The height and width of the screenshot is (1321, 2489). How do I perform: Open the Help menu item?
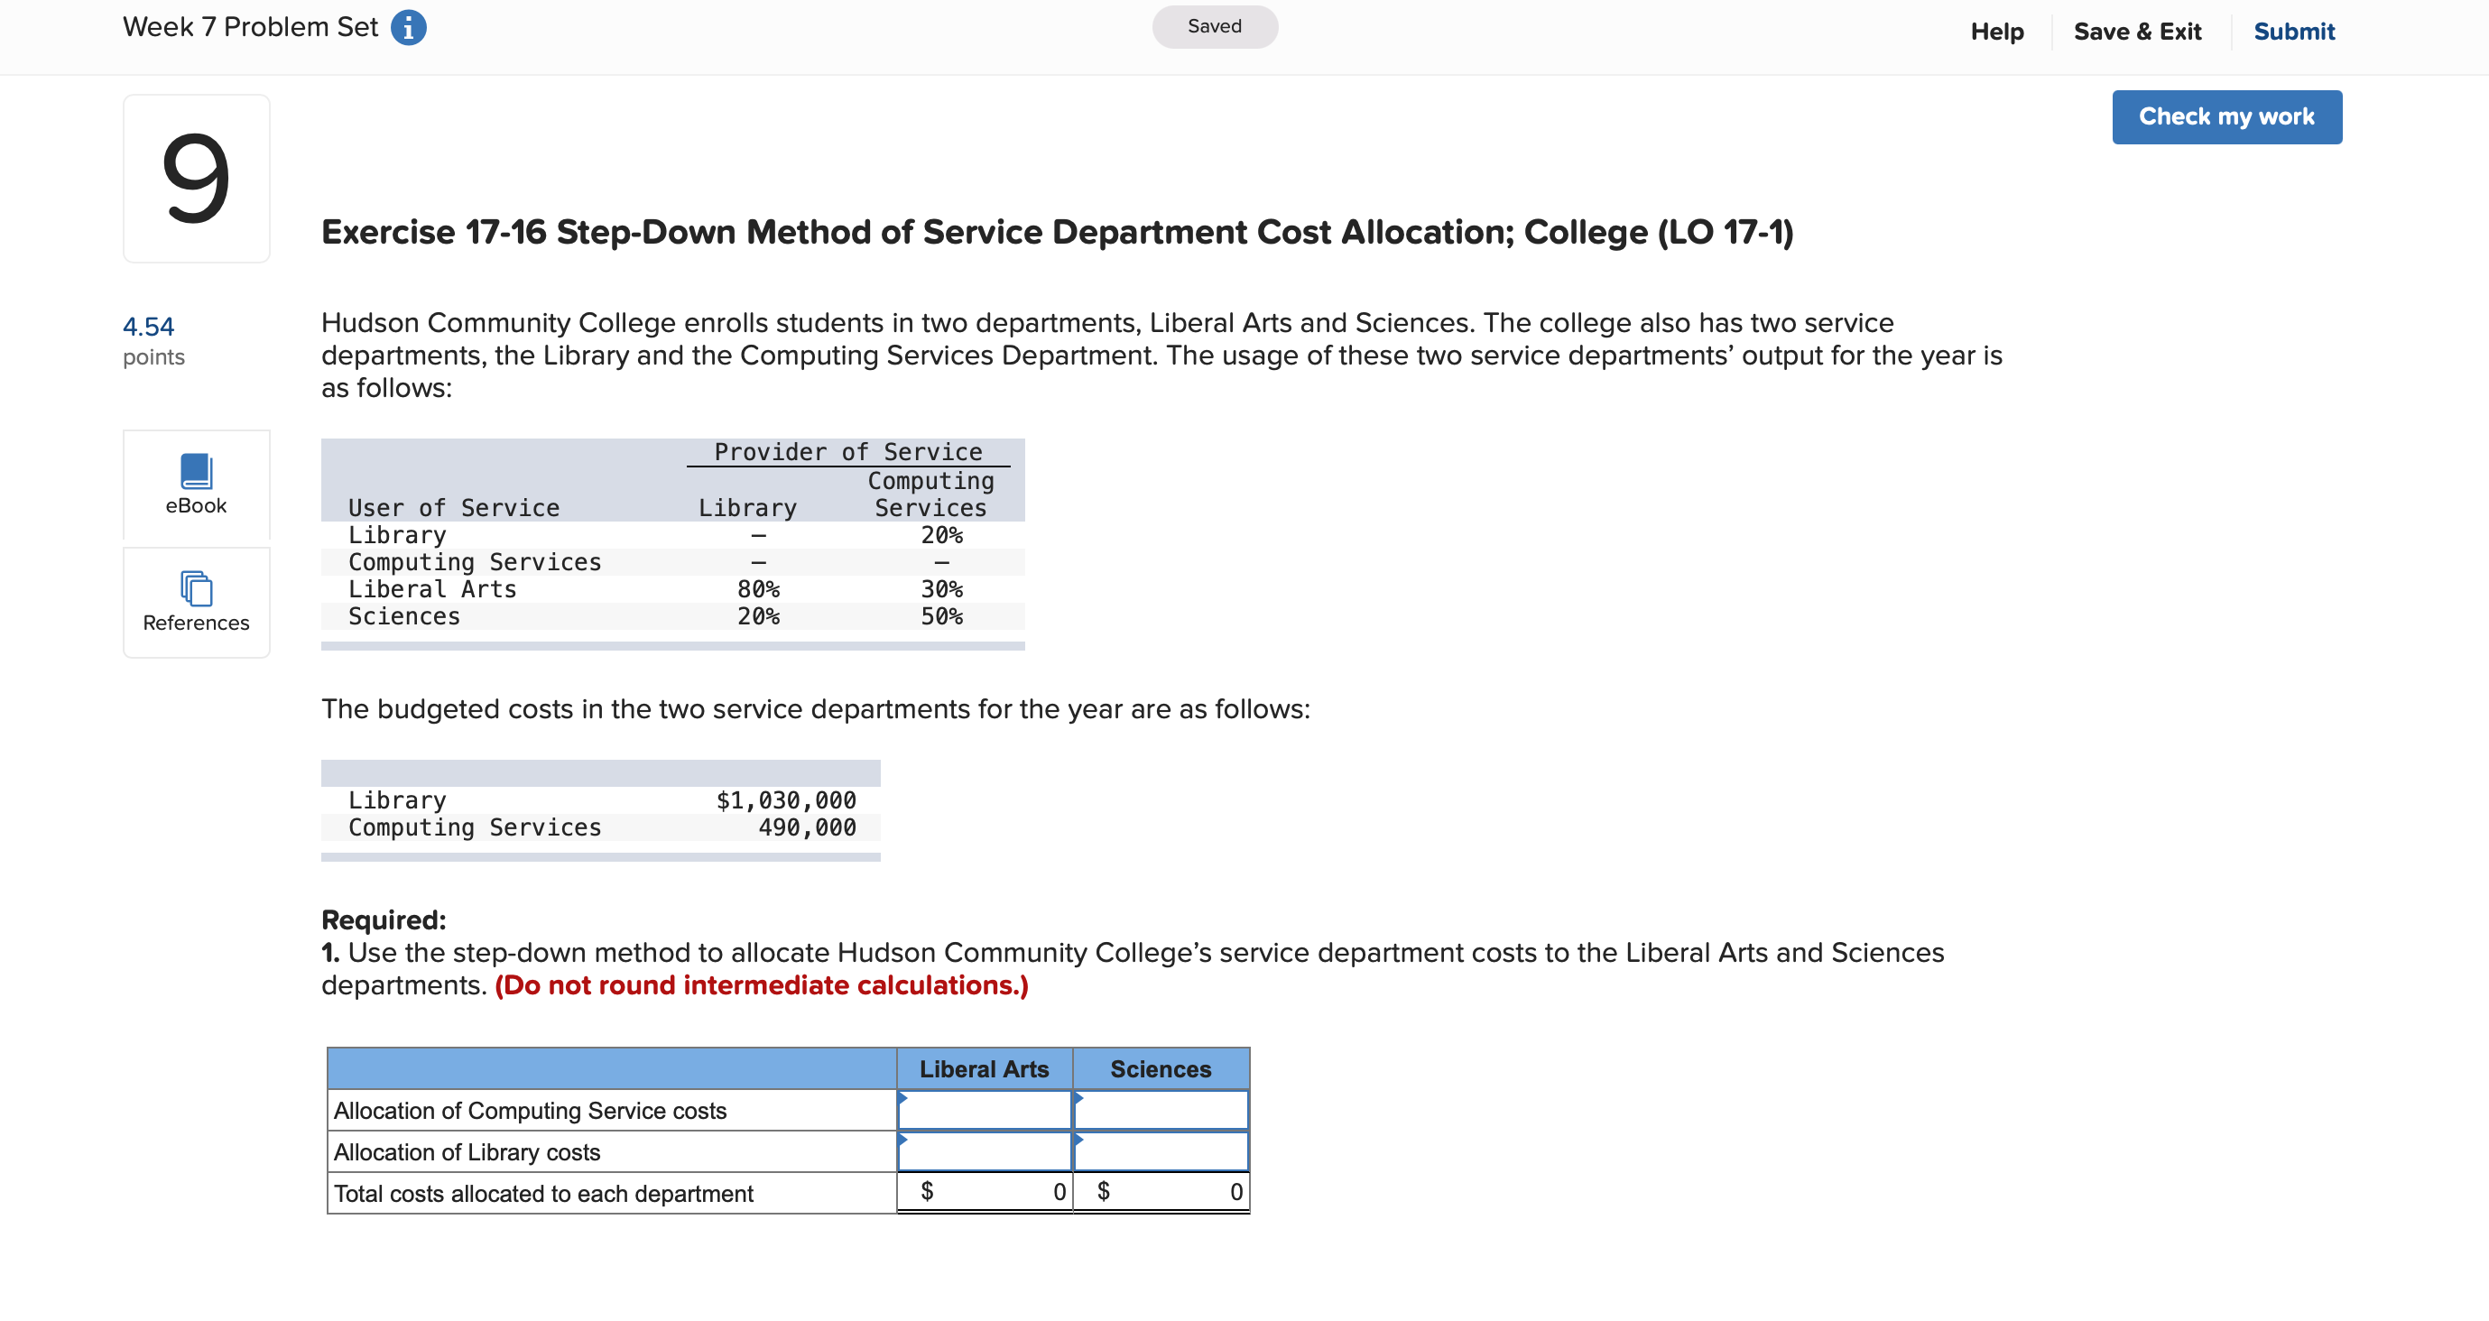point(1996,32)
